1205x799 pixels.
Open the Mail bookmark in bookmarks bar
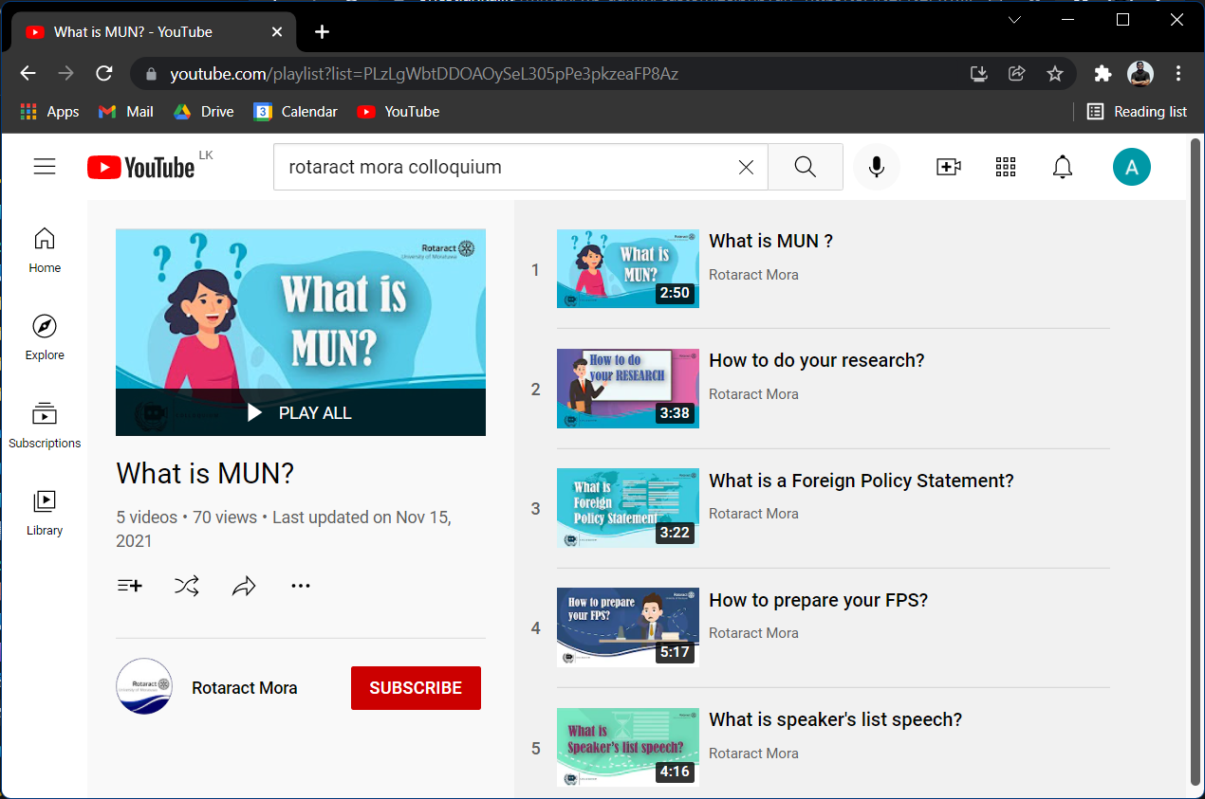click(x=126, y=112)
